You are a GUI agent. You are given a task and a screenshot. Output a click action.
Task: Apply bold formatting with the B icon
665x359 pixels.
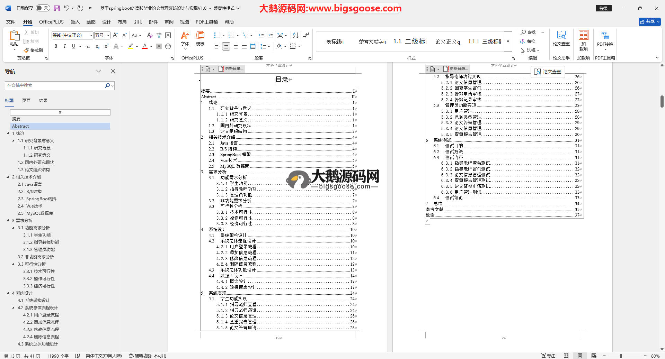56,46
